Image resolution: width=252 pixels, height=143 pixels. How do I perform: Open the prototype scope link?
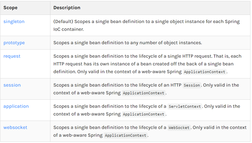(x=14, y=43)
